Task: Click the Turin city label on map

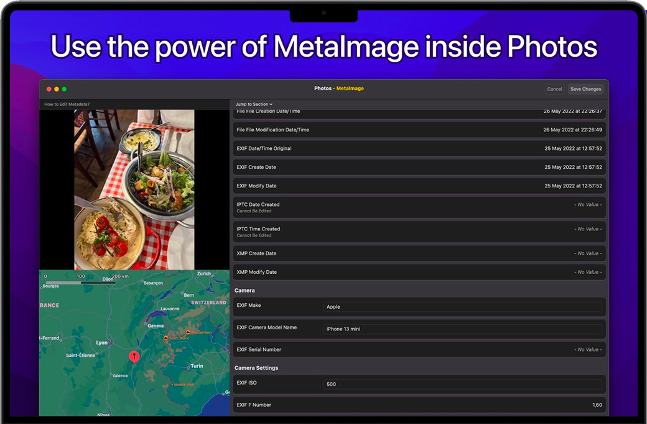Action: tap(197, 366)
